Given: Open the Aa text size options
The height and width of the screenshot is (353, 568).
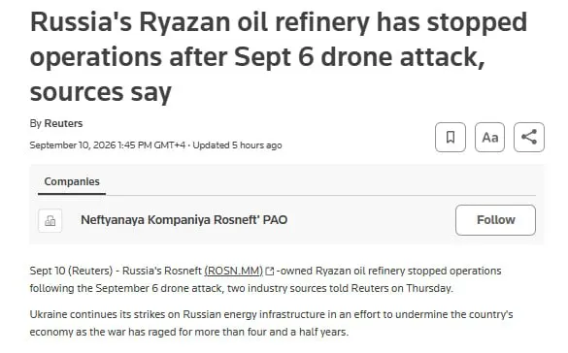Looking at the screenshot, I should coord(489,137).
